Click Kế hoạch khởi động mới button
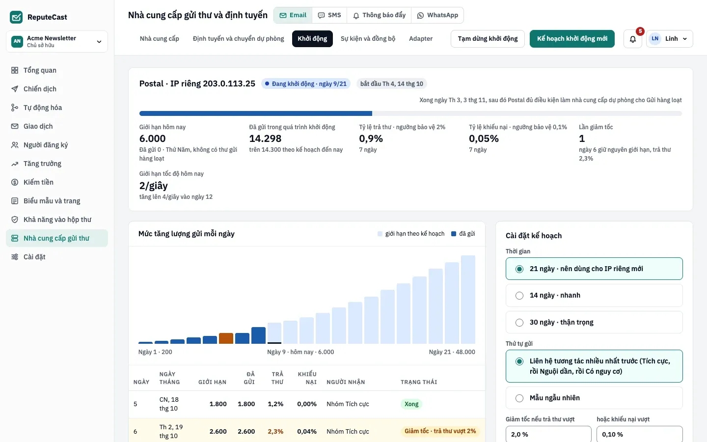This screenshot has width=707, height=442. tap(572, 39)
